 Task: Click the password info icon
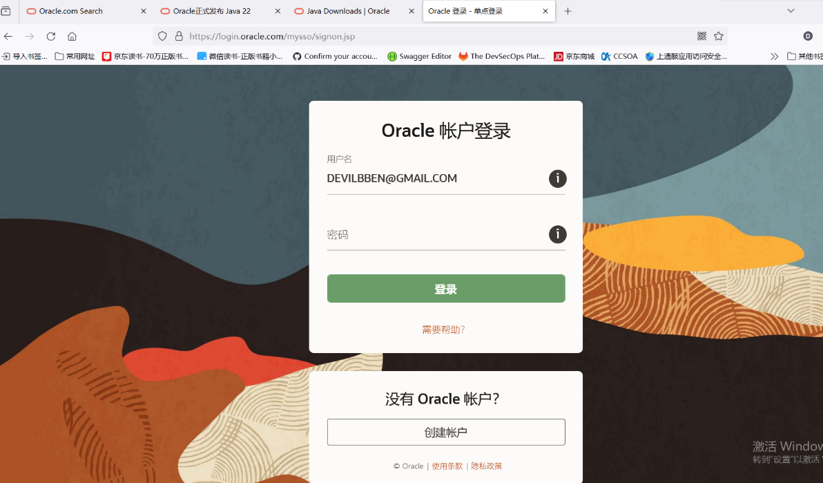coord(557,234)
